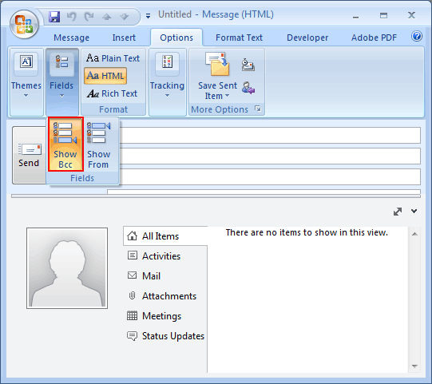Switch to the Format Text tab
432x384 pixels.
[x=239, y=38]
